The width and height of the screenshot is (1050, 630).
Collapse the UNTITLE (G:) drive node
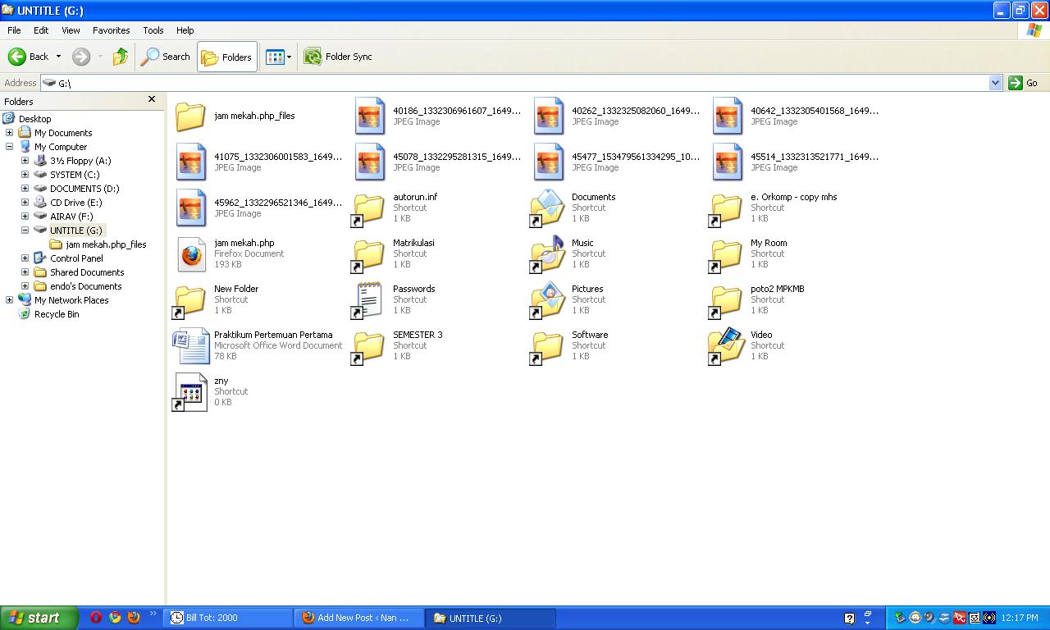point(25,231)
